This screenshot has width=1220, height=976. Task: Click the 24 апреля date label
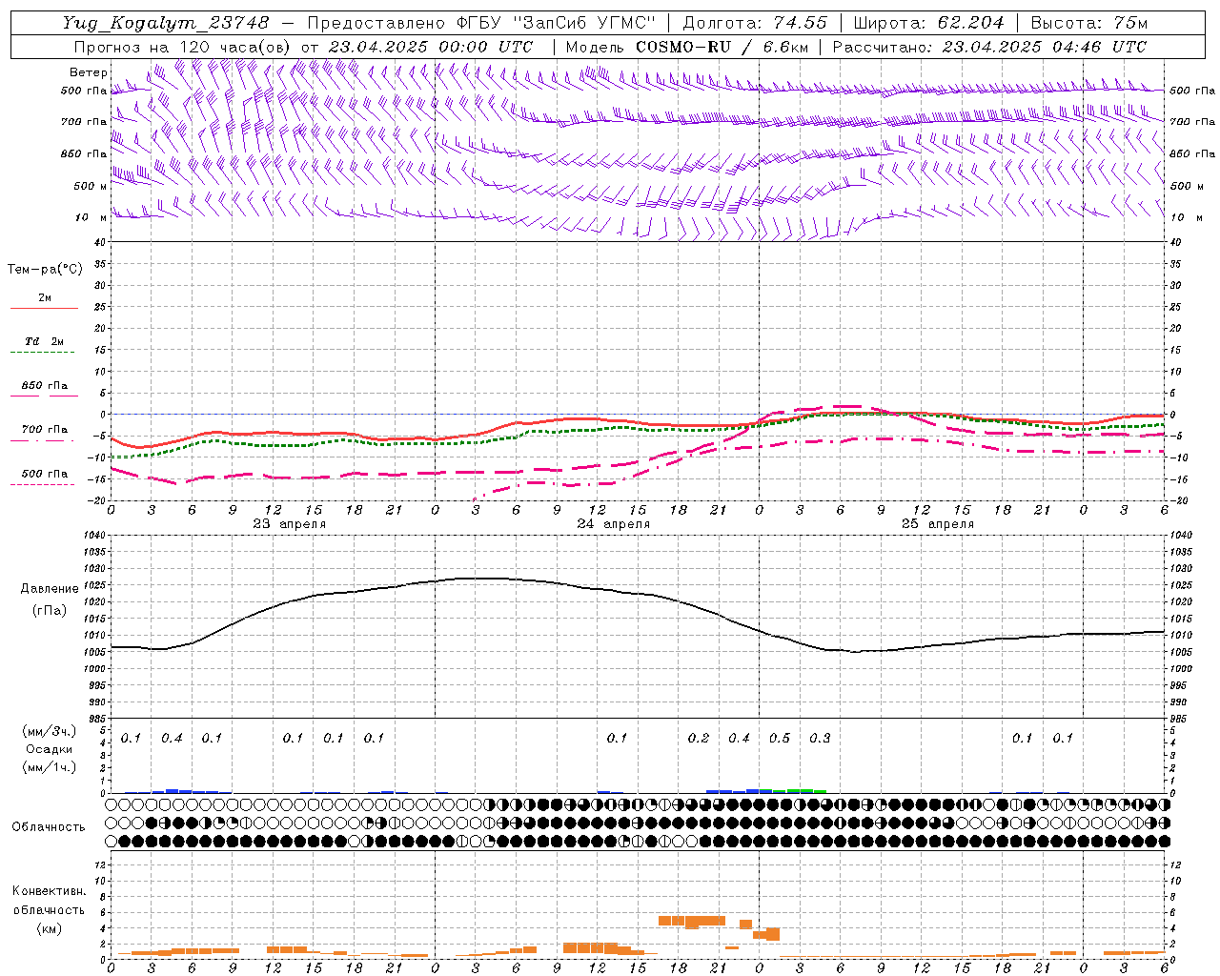614,524
